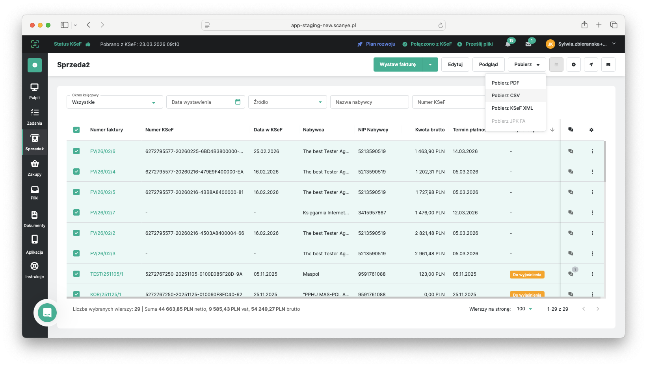Open Pulpit in the sidebar

coord(35,91)
